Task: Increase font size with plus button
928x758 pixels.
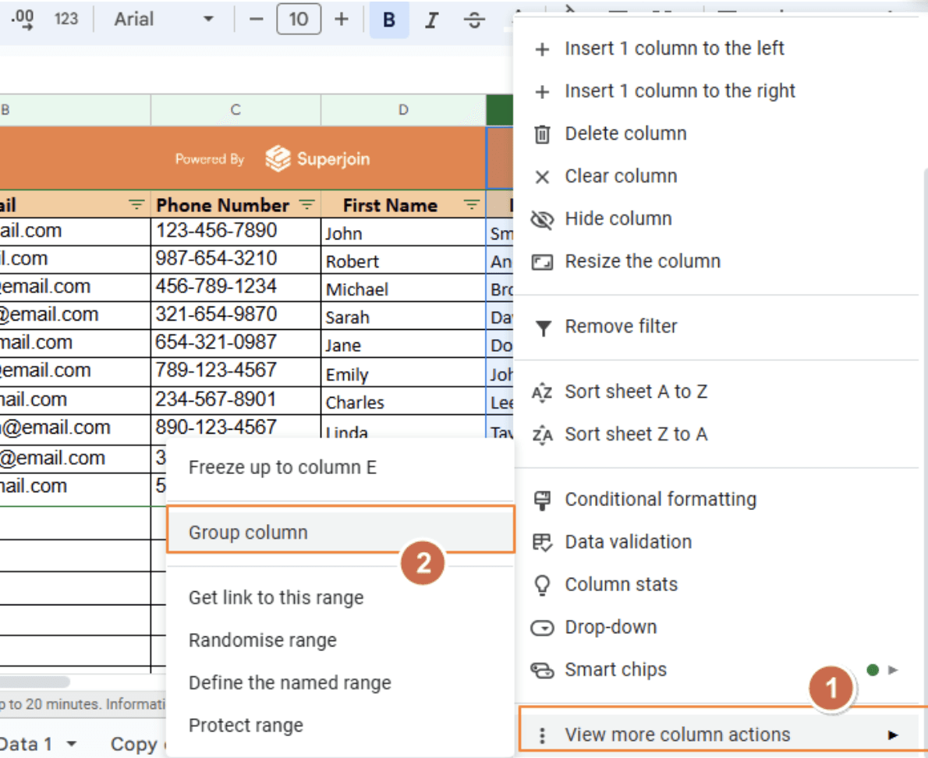Action: [x=341, y=19]
